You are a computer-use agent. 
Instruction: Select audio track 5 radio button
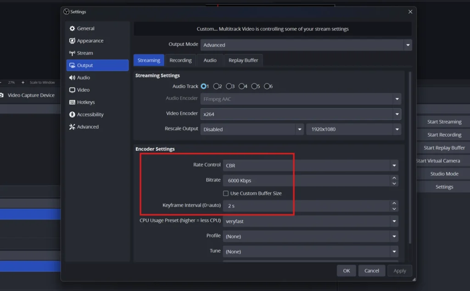click(x=254, y=86)
